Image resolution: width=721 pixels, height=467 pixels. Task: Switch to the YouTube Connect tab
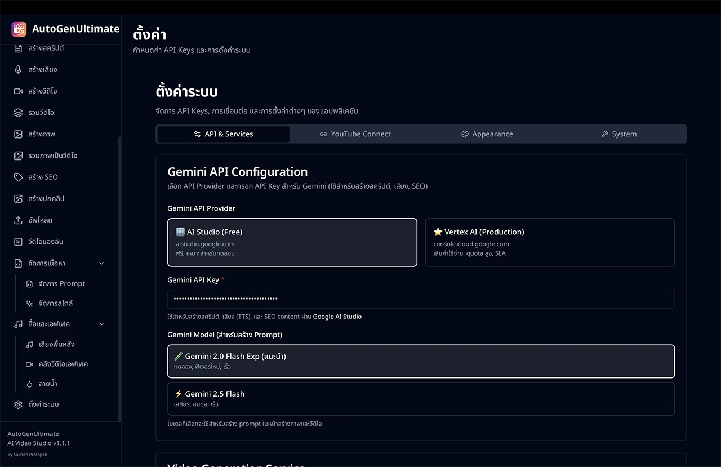coord(355,134)
